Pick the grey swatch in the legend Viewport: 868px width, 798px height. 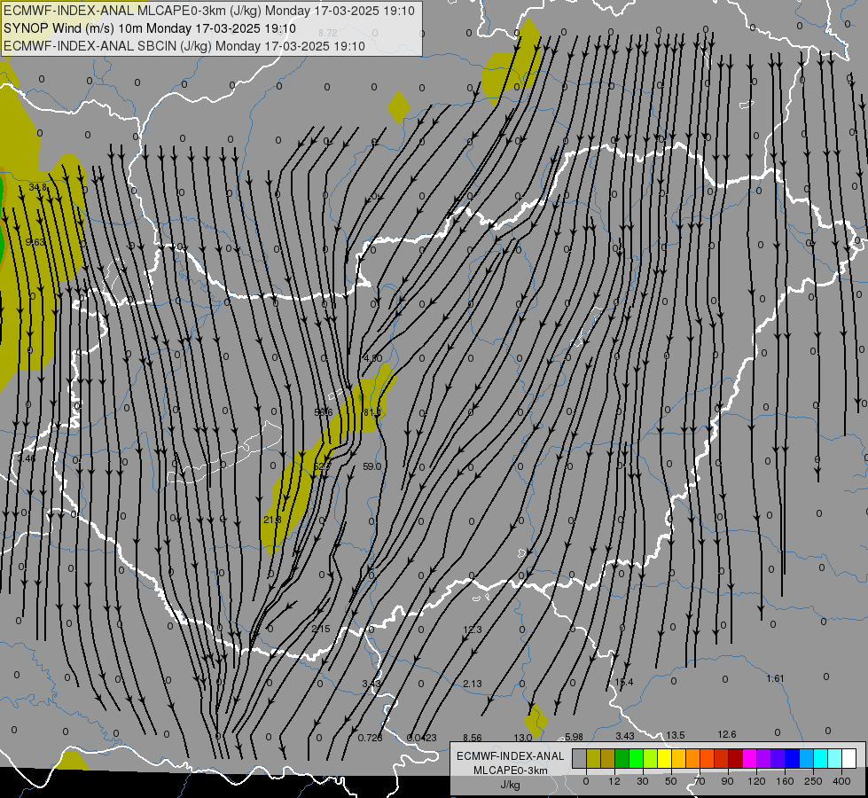coord(579,759)
